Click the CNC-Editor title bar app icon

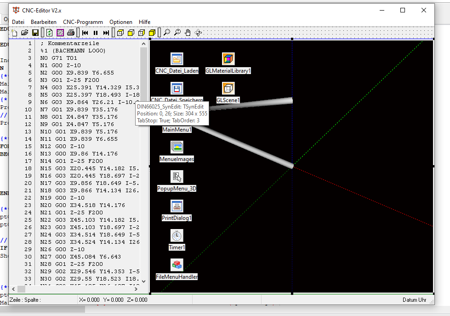16,10
